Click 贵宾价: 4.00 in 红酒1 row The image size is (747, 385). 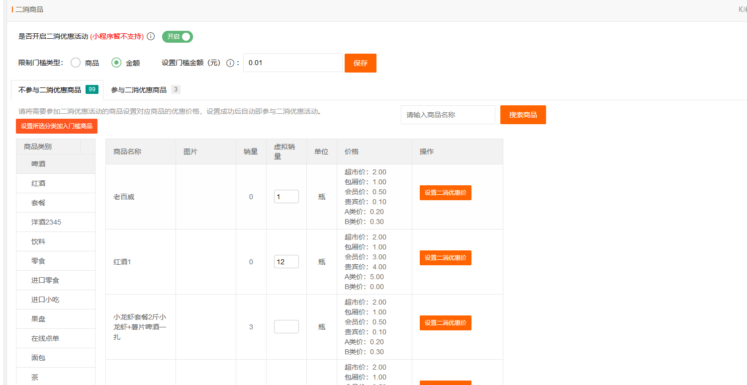tap(366, 267)
